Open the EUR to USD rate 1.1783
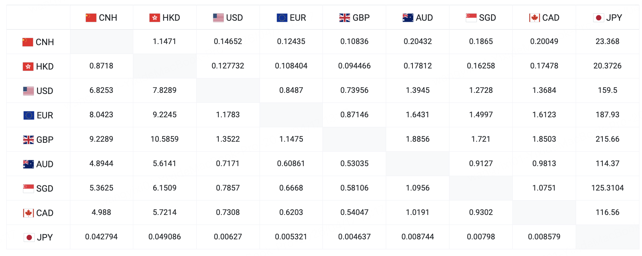This screenshot has height=256, width=642. click(x=228, y=115)
